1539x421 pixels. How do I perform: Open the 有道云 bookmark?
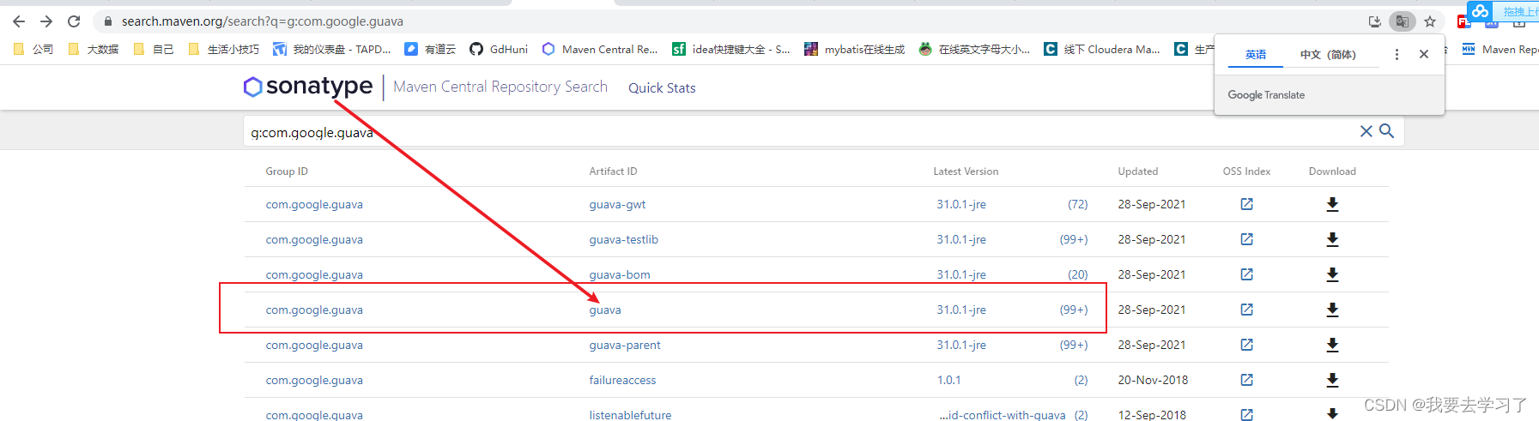click(x=430, y=49)
